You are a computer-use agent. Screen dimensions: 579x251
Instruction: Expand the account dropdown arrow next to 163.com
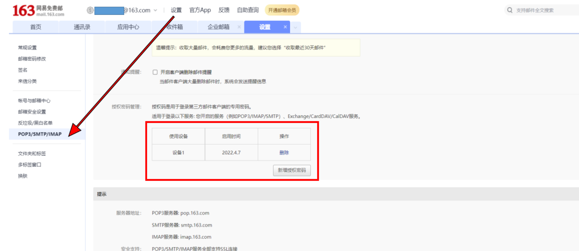(x=155, y=10)
